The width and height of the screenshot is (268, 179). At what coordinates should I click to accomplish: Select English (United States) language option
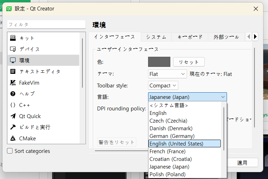pos(185,143)
